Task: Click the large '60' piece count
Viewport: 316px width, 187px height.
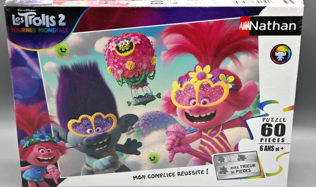Action: [x=273, y=130]
